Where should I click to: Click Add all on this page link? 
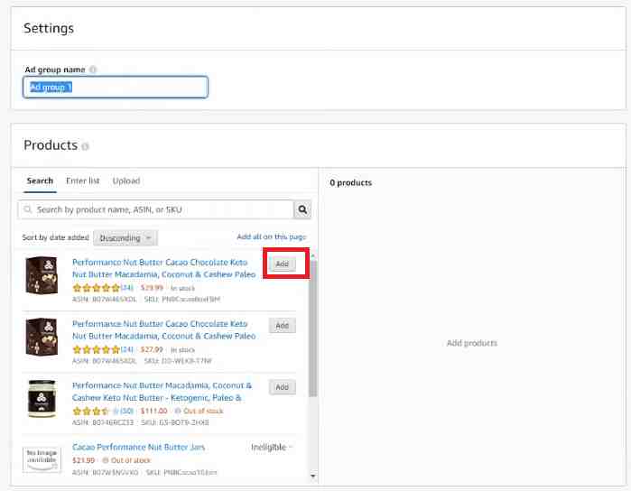coord(271,236)
